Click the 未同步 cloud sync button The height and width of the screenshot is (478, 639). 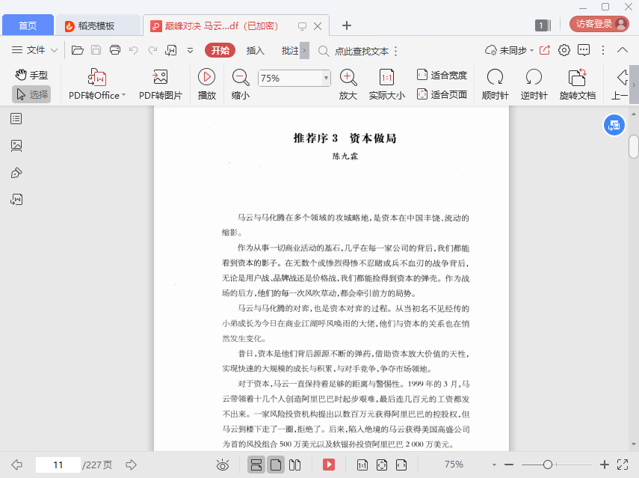[509, 51]
